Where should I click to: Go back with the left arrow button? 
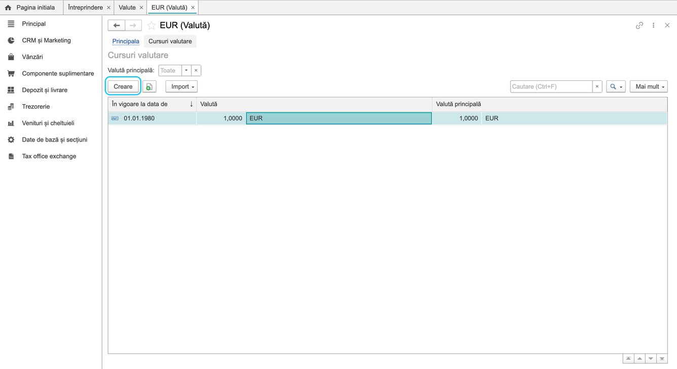[x=116, y=25]
